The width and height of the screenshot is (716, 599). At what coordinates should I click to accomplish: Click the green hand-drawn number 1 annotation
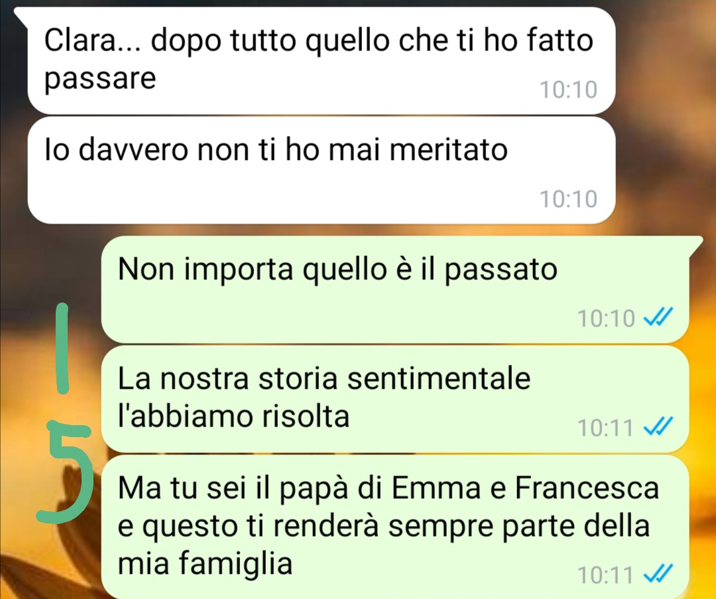(x=62, y=348)
